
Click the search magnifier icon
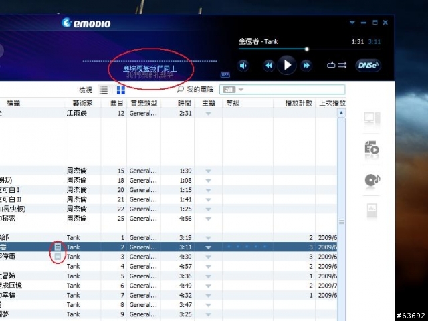click(180, 89)
